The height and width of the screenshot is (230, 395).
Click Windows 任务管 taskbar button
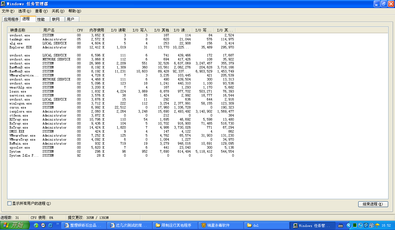pos(313,225)
